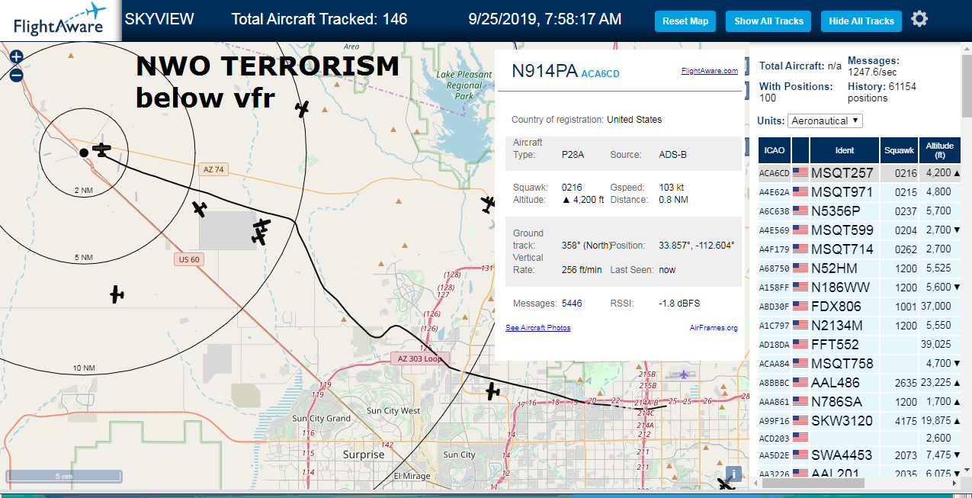Select purple airport icon near exit 215B
The width and height of the screenshot is (972, 498).
coord(685,374)
